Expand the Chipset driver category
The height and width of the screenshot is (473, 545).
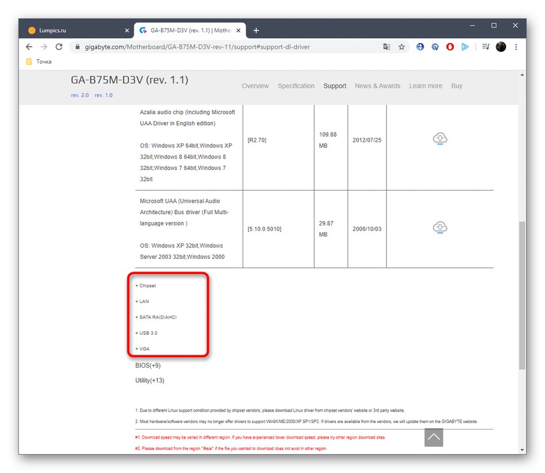pos(146,286)
